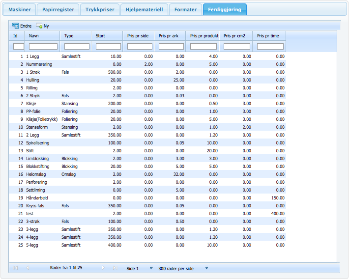The height and width of the screenshot is (280, 349).
Task: Go to last page arrow icon
Action: click(x=115, y=268)
